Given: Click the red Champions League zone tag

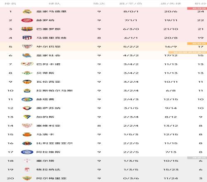Looking at the screenshot, I should click(x=197, y=8).
